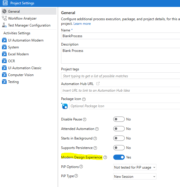Image resolution: width=180 pixels, height=187 pixels.
Task: Click the Starts in Background help icon
Action: [x=95, y=139]
